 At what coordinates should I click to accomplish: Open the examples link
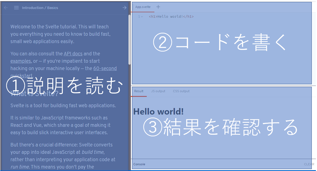21,61
